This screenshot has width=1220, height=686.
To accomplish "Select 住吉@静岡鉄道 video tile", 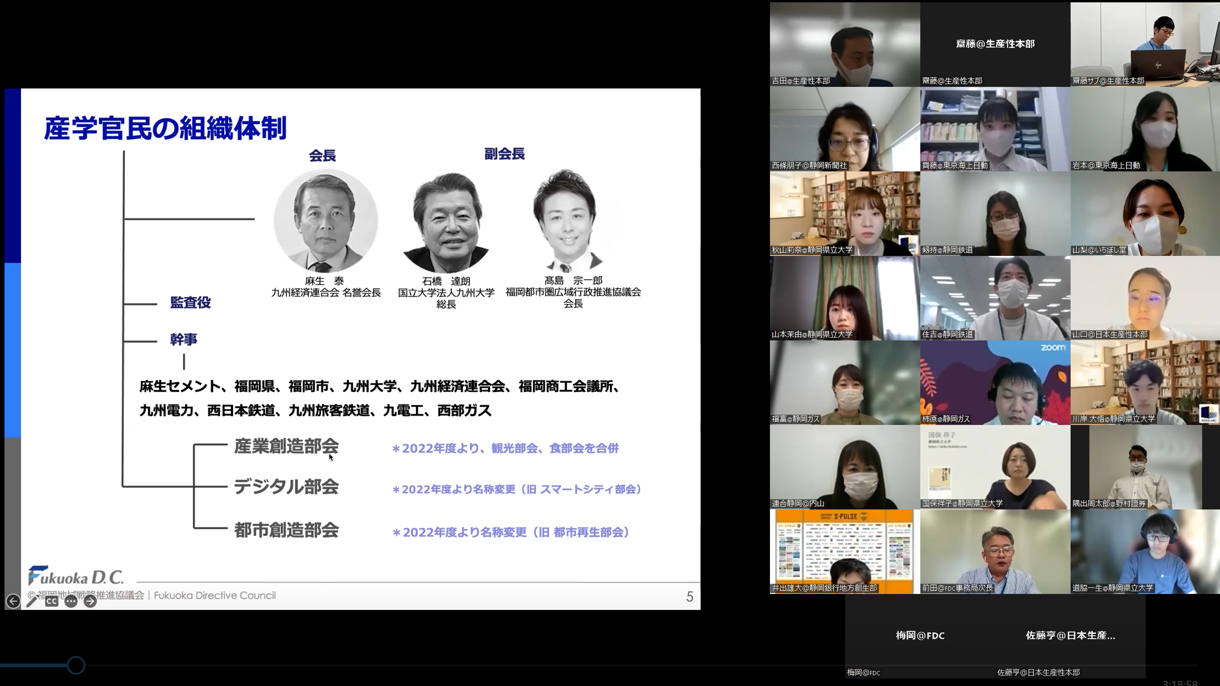I will (x=995, y=298).
